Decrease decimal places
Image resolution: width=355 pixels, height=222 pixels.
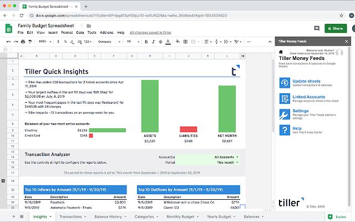pos(72,42)
